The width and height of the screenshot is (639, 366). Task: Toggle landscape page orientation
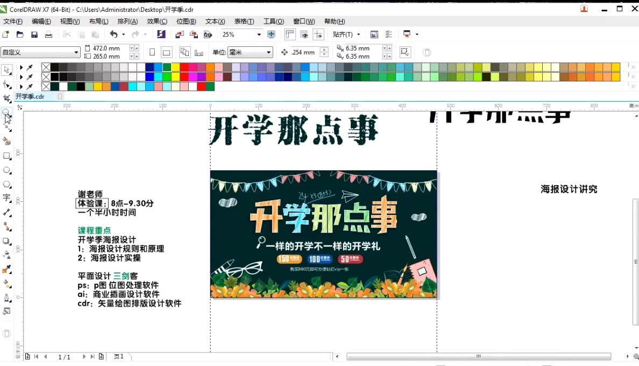click(167, 52)
